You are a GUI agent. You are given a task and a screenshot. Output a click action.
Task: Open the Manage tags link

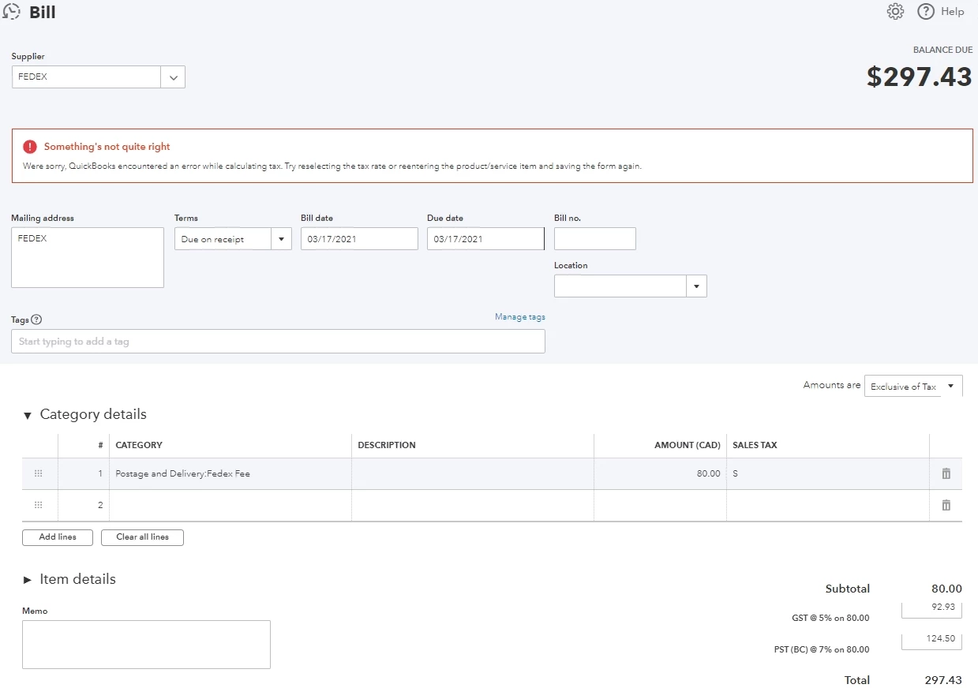(x=520, y=317)
